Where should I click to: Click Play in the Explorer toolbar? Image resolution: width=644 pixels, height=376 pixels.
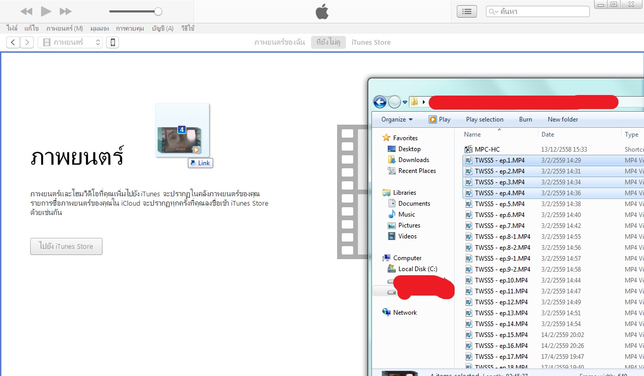[x=440, y=119]
